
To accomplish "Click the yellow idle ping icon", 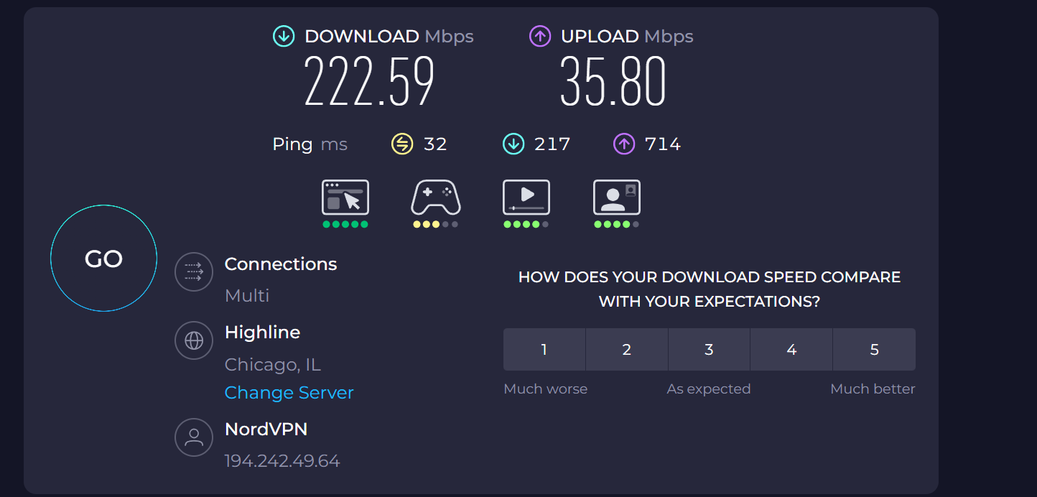I will tap(402, 144).
